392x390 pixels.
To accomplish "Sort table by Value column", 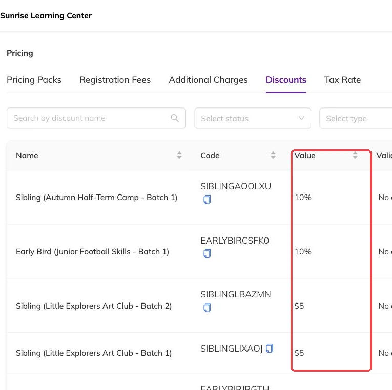I will [x=355, y=155].
